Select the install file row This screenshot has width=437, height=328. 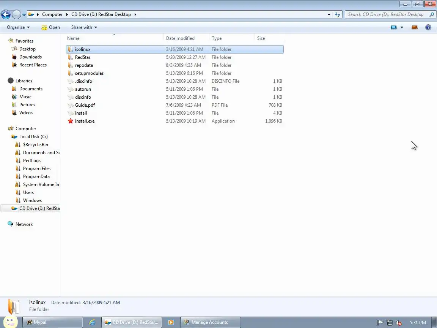(x=175, y=113)
